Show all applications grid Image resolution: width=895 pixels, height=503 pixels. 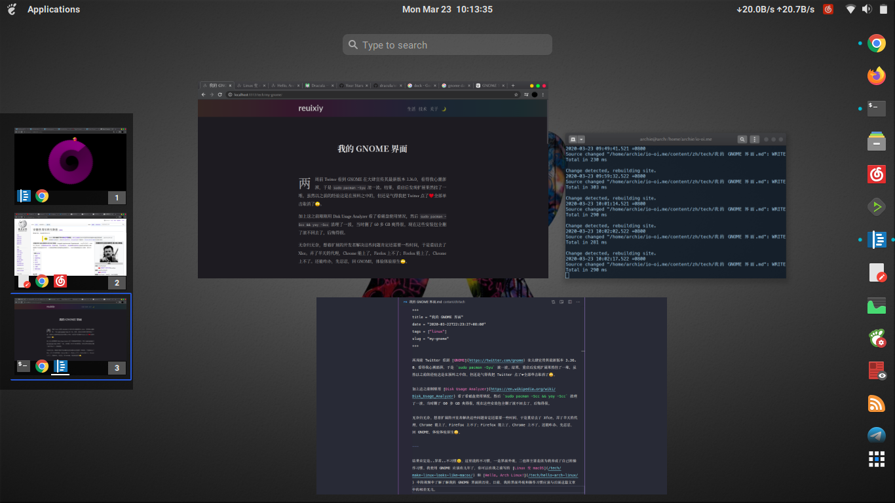877,459
